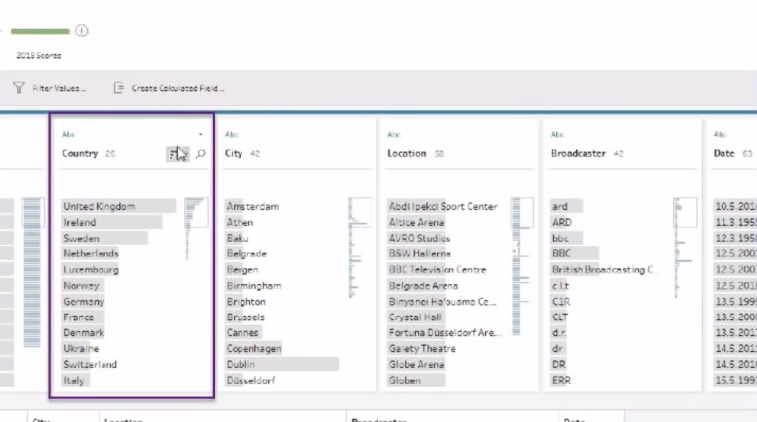Open the Country field options dropdown arrow

point(200,134)
